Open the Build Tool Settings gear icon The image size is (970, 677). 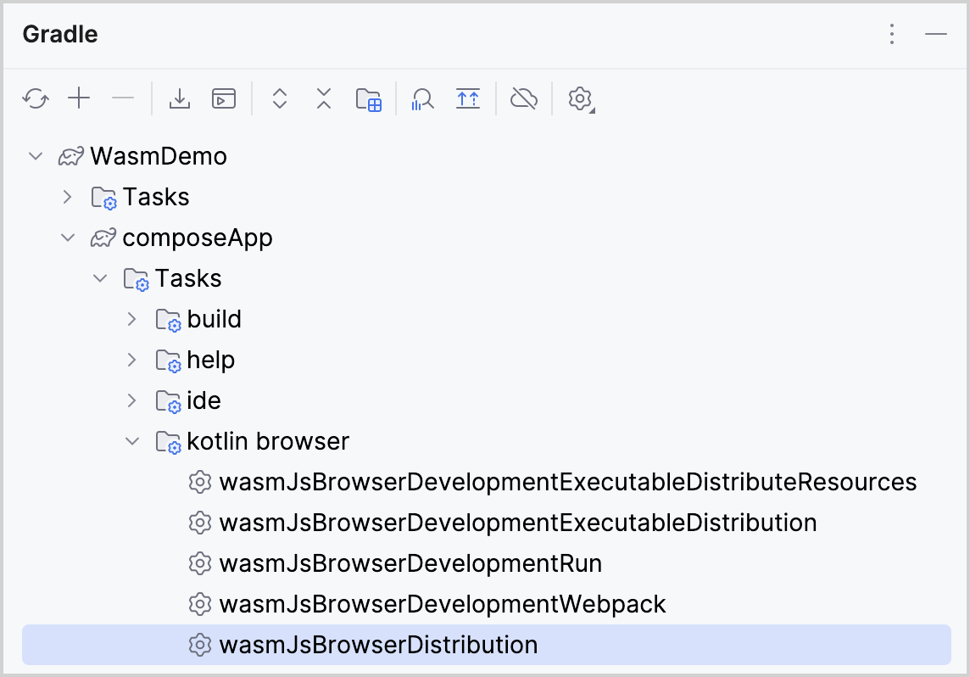click(x=581, y=99)
